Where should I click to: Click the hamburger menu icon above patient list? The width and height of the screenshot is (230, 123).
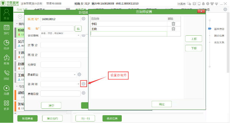click(68, 9)
